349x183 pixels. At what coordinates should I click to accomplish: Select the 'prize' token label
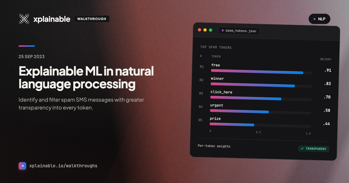coord(215,119)
